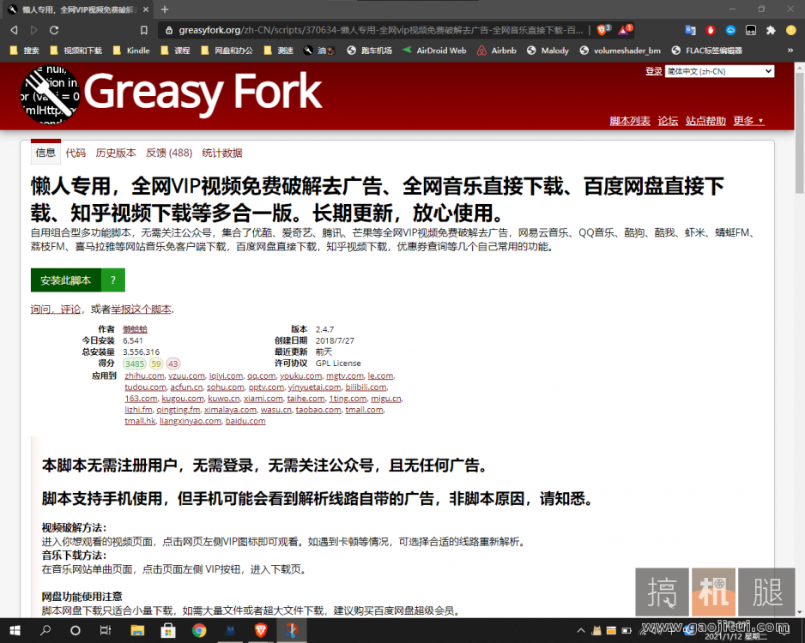The width and height of the screenshot is (805, 643).
Task: Open the Malody bookmark
Action: tap(548, 51)
